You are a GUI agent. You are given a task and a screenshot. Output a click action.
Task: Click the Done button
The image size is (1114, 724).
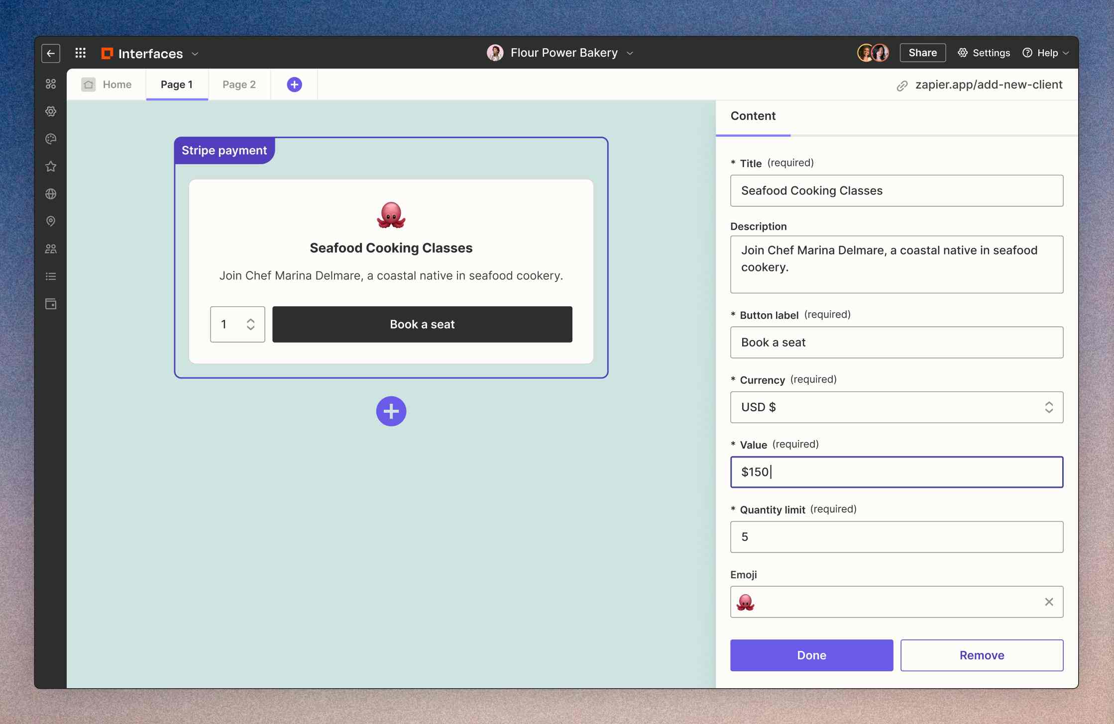pyautogui.click(x=811, y=655)
